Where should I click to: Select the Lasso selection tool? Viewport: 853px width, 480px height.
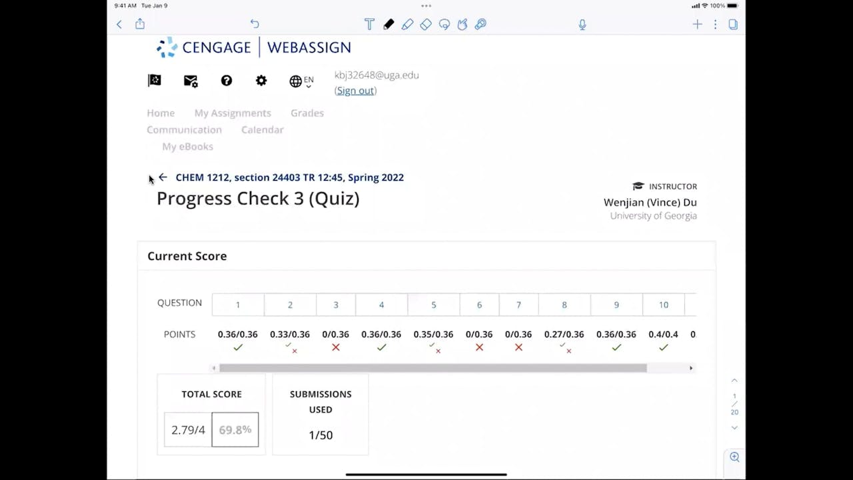tap(444, 25)
